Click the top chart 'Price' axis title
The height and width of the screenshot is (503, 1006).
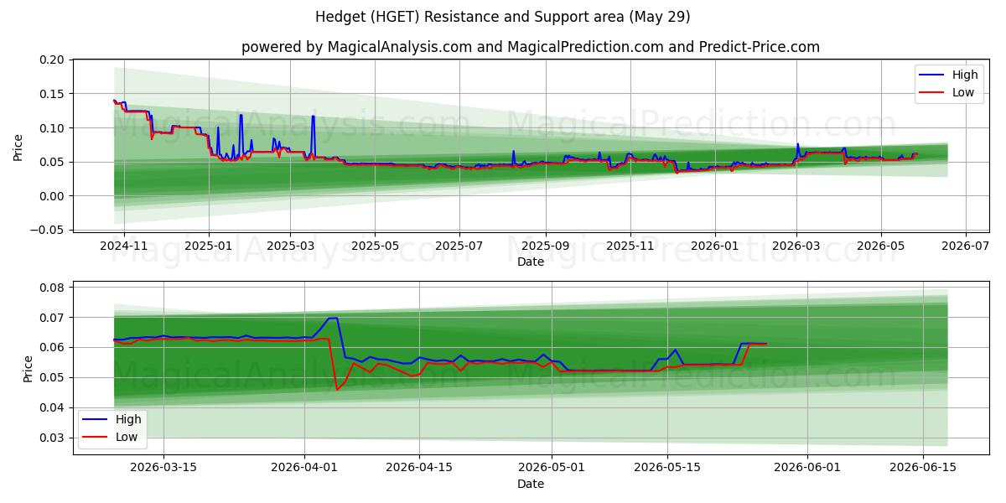(18, 145)
